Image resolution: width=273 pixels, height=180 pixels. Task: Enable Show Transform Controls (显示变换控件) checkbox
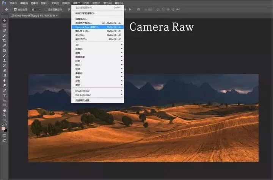tap(46, 9)
